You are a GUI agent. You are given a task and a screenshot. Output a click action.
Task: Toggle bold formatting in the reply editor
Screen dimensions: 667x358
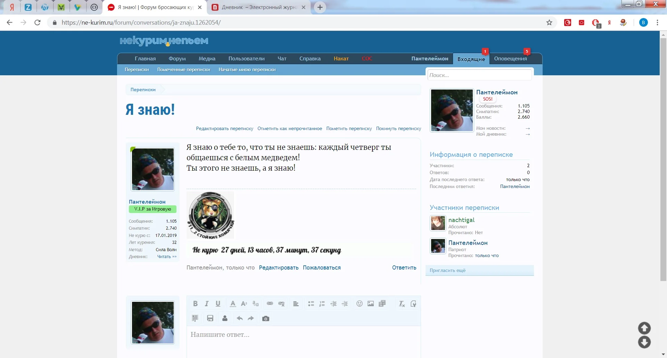pyautogui.click(x=195, y=304)
